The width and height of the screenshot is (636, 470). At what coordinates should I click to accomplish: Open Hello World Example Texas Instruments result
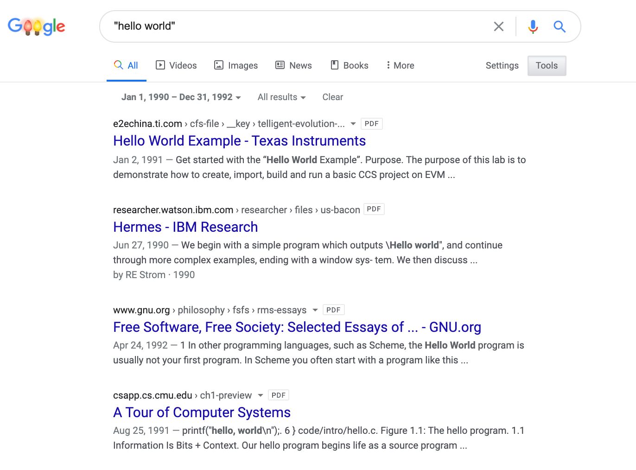click(239, 141)
